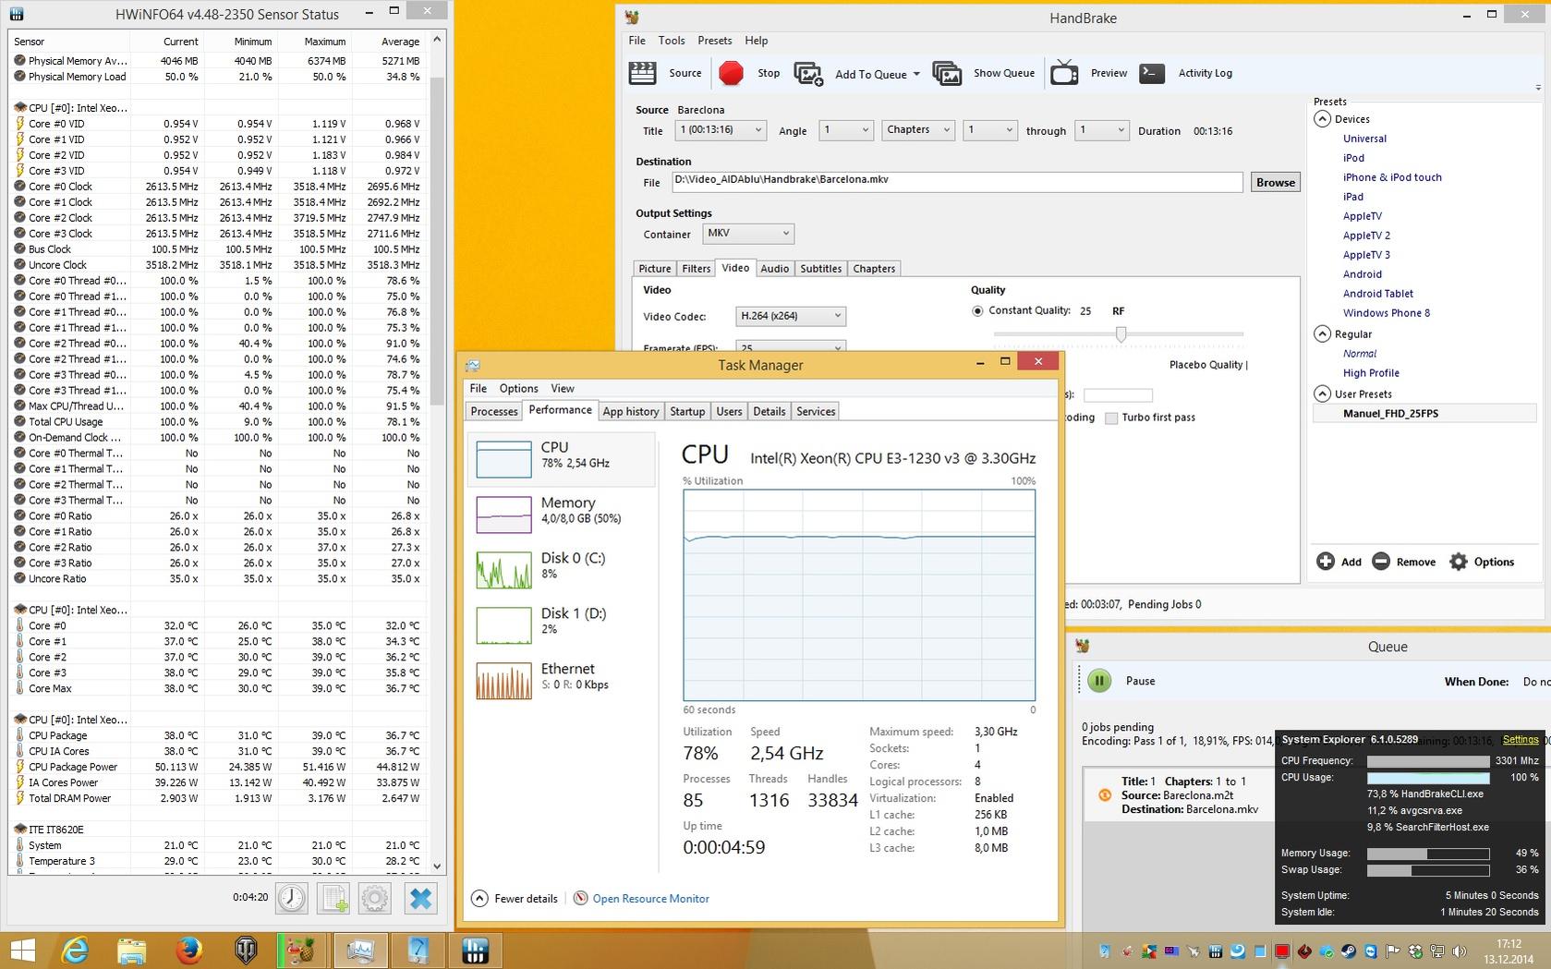Open the Angle dropdown in HandBrake

[x=846, y=130]
